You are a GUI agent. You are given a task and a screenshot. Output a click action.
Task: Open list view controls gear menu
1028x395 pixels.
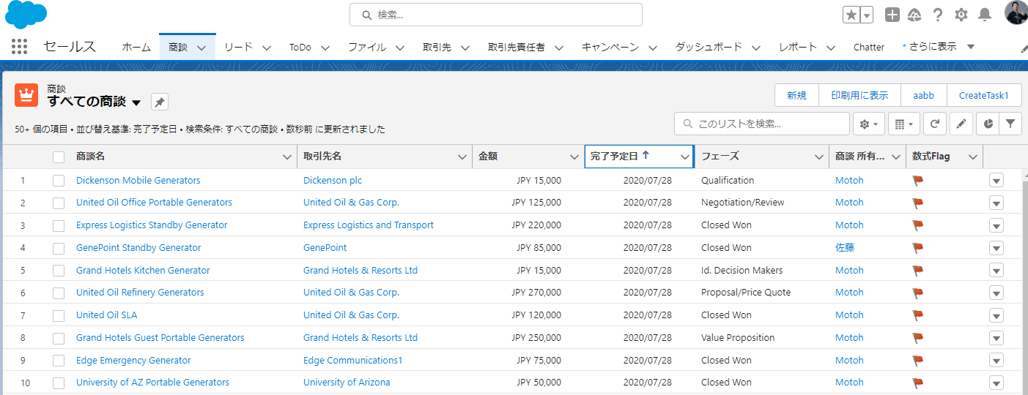(869, 124)
